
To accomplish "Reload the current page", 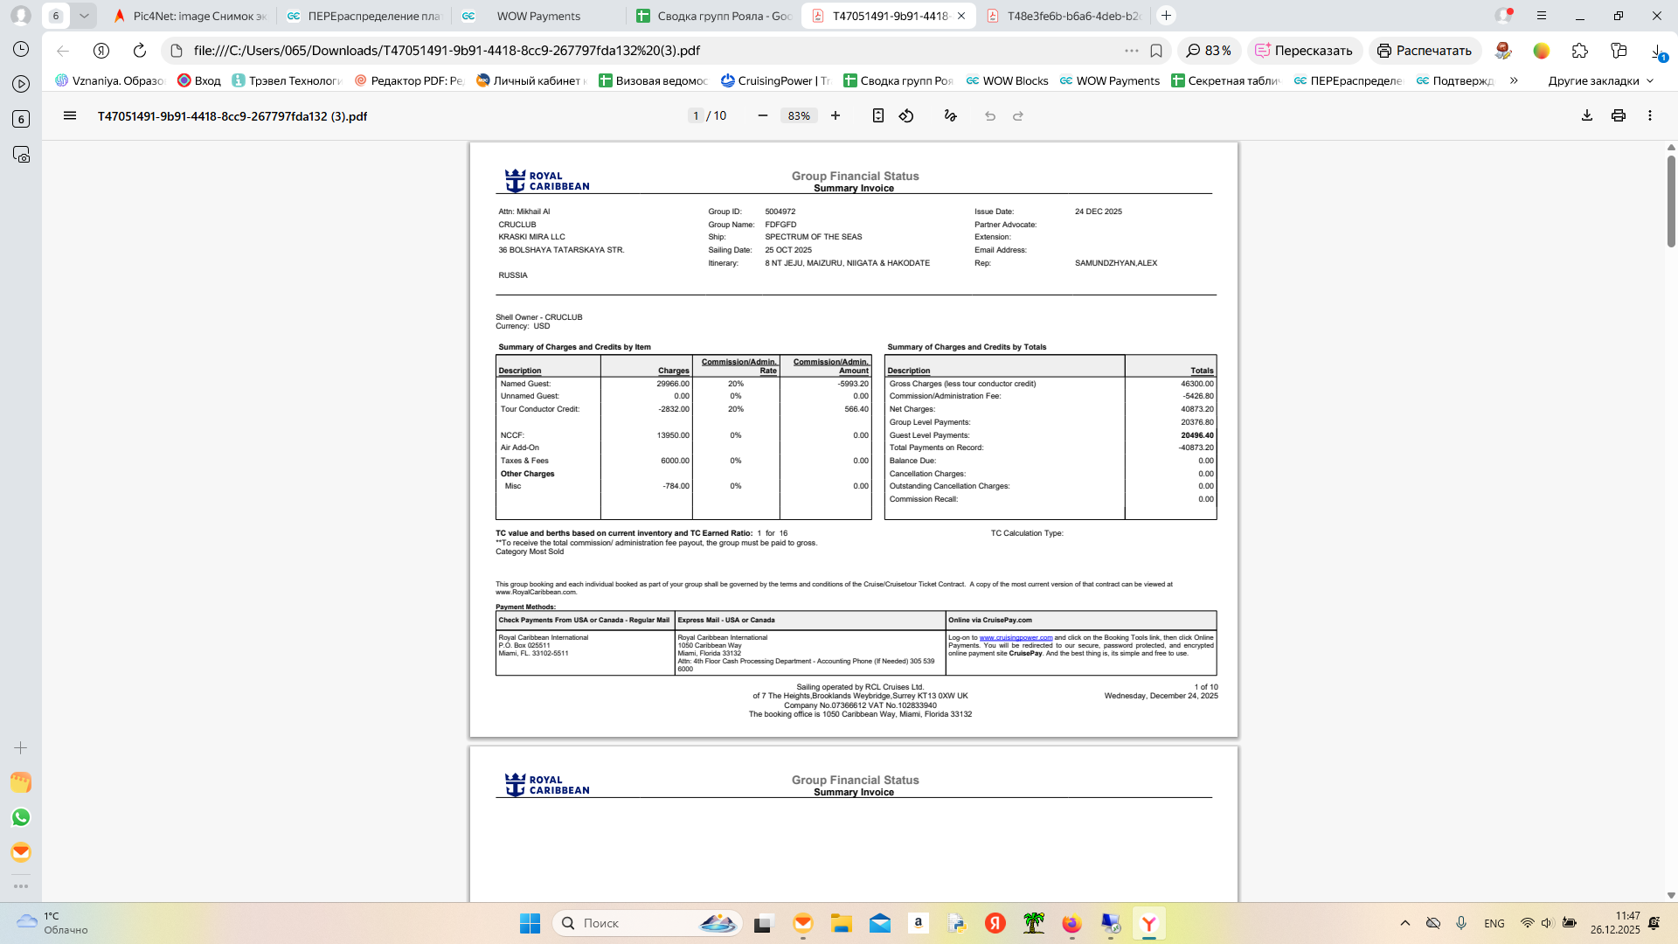I will pos(140,51).
